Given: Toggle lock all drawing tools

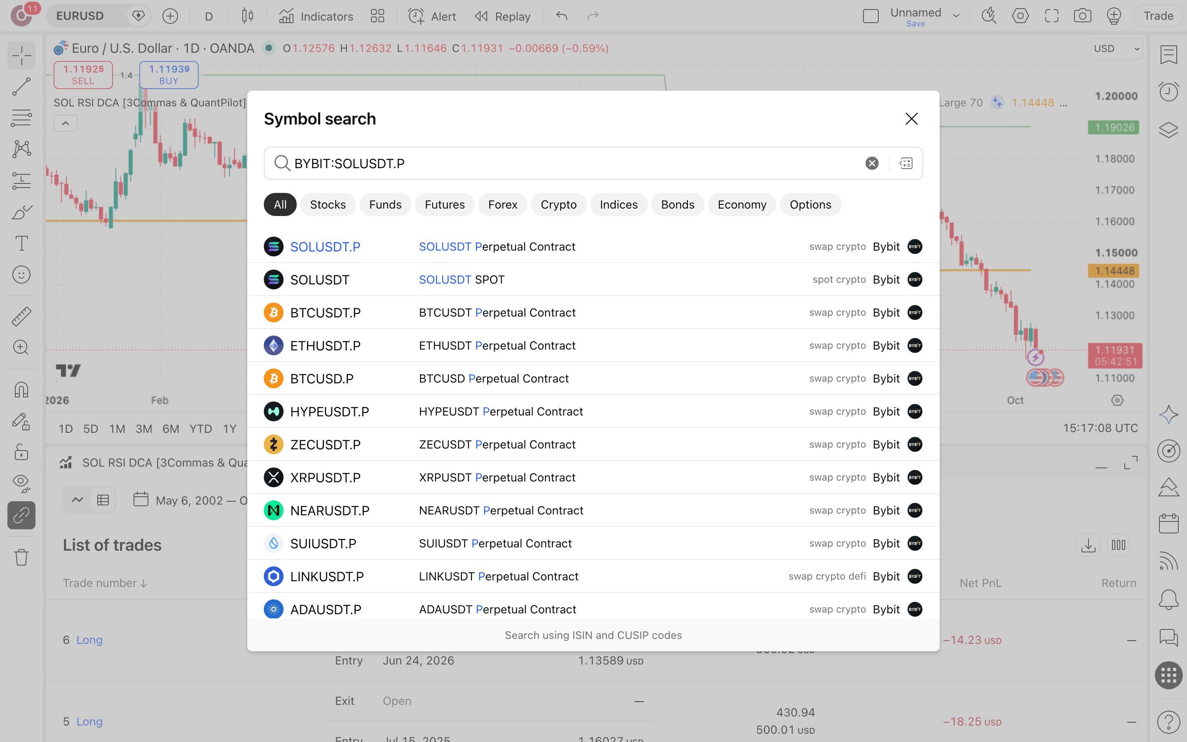Looking at the screenshot, I should pyautogui.click(x=21, y=453).
